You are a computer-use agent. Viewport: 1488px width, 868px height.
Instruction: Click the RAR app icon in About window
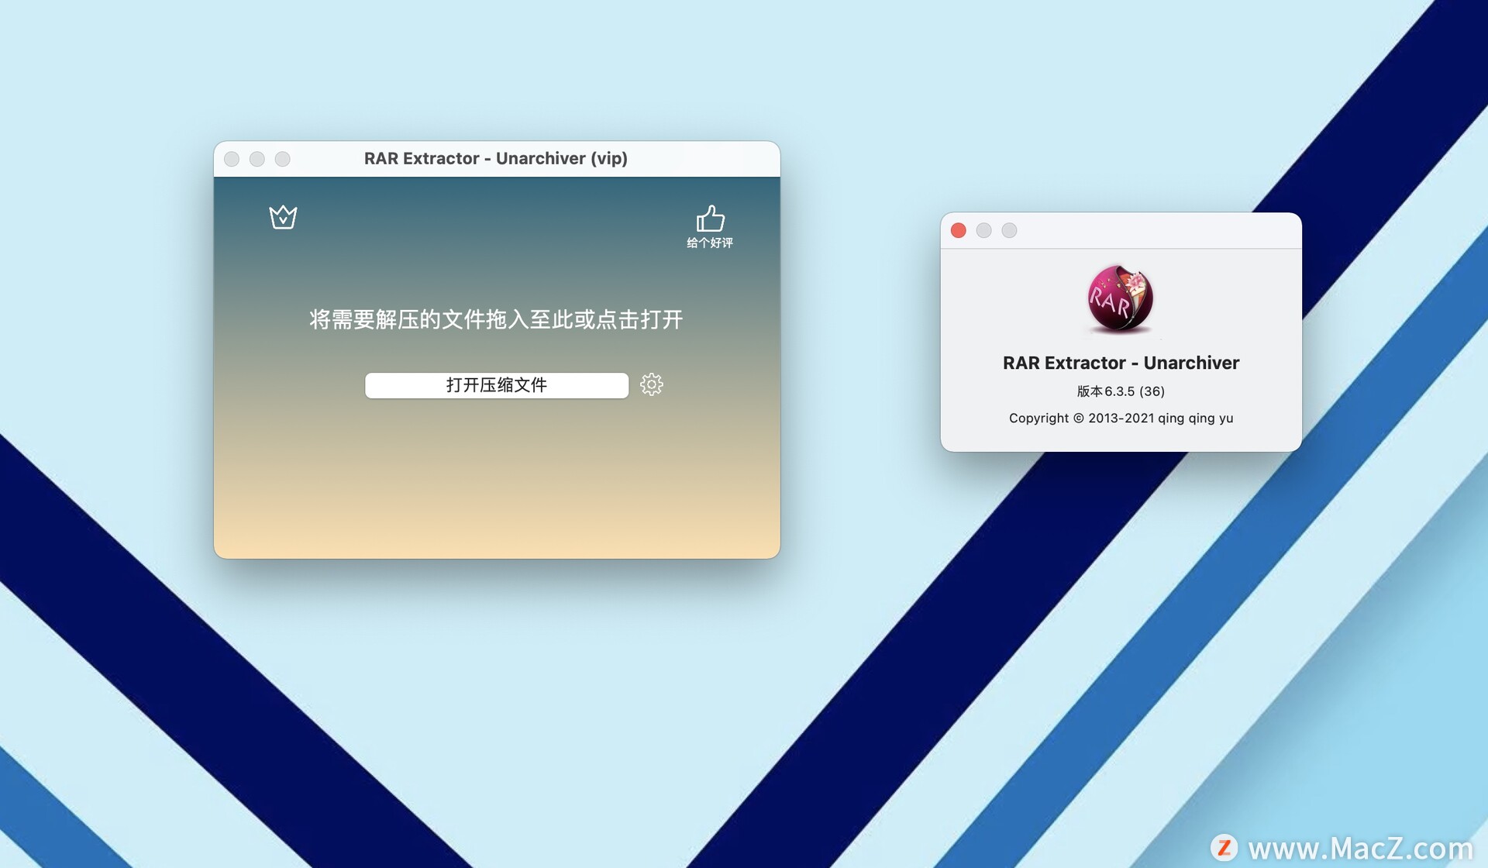tap(1120, 300)
